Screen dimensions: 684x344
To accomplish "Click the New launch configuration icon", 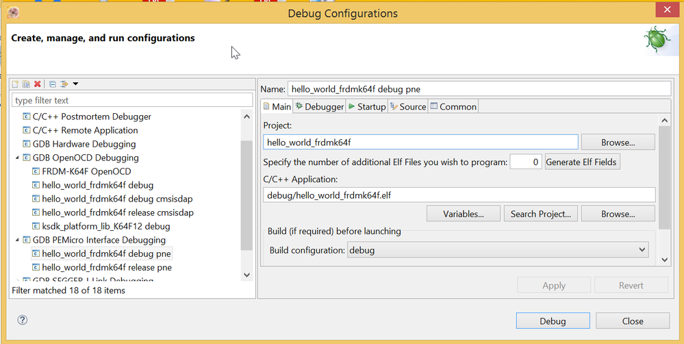I will (15, 84).
